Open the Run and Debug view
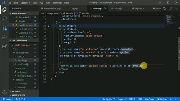 4,37
